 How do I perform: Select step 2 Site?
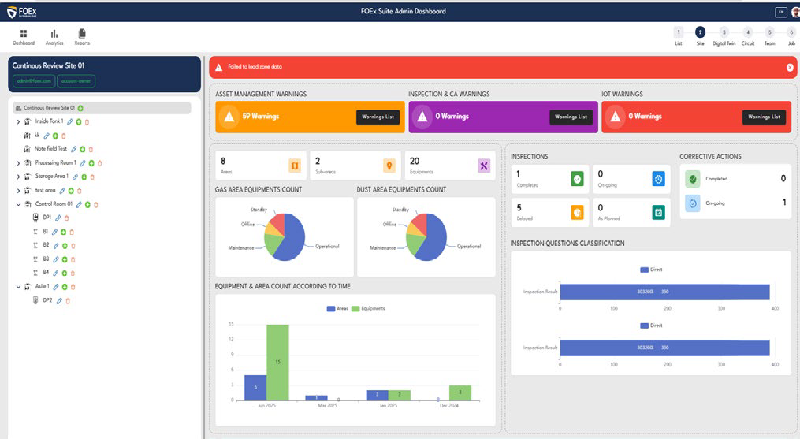point(700,36)
